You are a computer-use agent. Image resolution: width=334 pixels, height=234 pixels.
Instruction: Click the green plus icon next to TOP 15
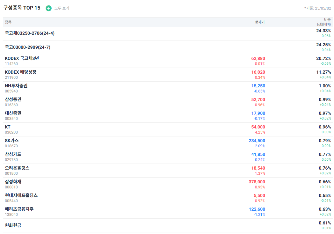[x=48, y=8]
